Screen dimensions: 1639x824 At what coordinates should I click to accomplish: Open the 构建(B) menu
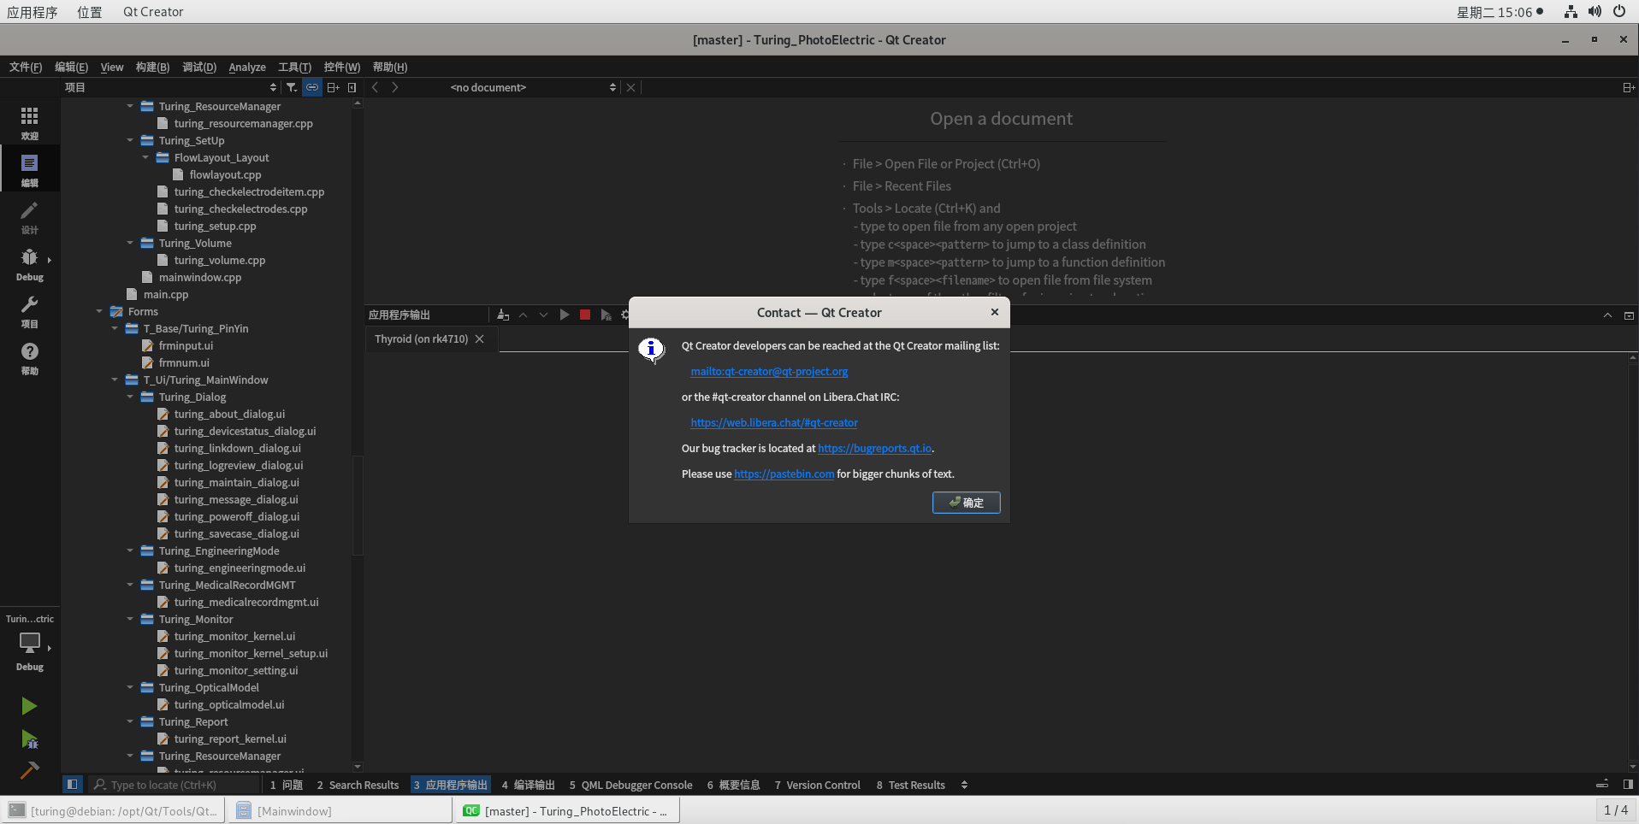153,67
